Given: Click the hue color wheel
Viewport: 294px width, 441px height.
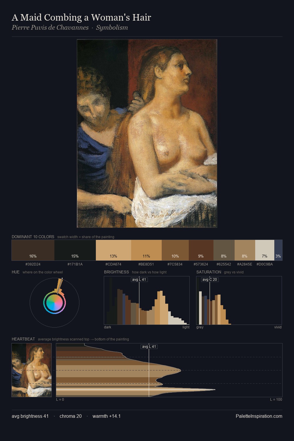Looking at the screenshot, I should 54,303.
